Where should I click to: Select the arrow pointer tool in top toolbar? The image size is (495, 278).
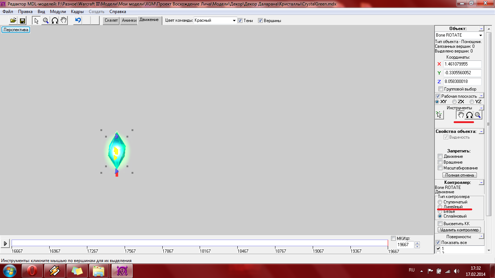point(37,21)
